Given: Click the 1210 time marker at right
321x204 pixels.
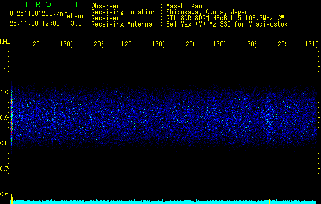Looking at the screenshot, I should [x=310, y=45].
